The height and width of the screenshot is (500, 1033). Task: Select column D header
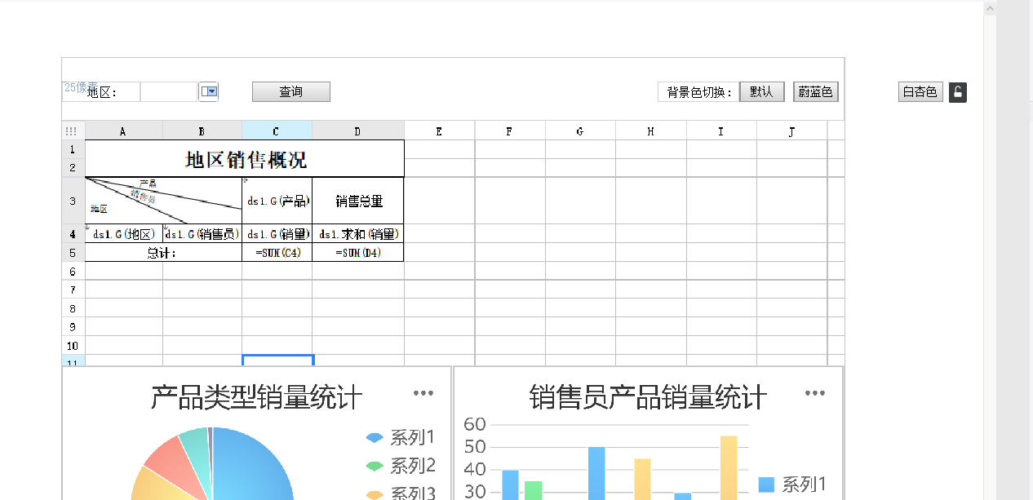pos(358,131)
